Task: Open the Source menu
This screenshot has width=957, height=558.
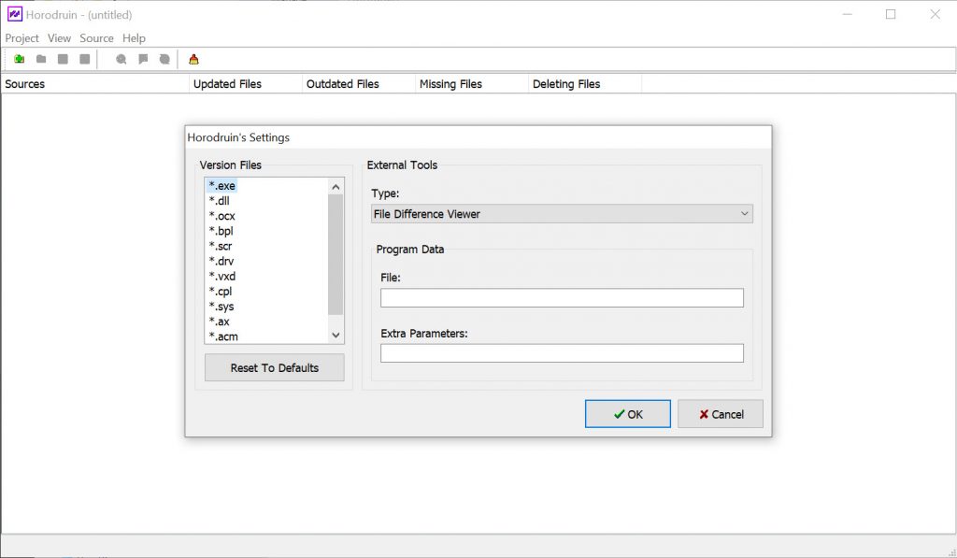Action: pyautogui.click(x=96, y=37)
